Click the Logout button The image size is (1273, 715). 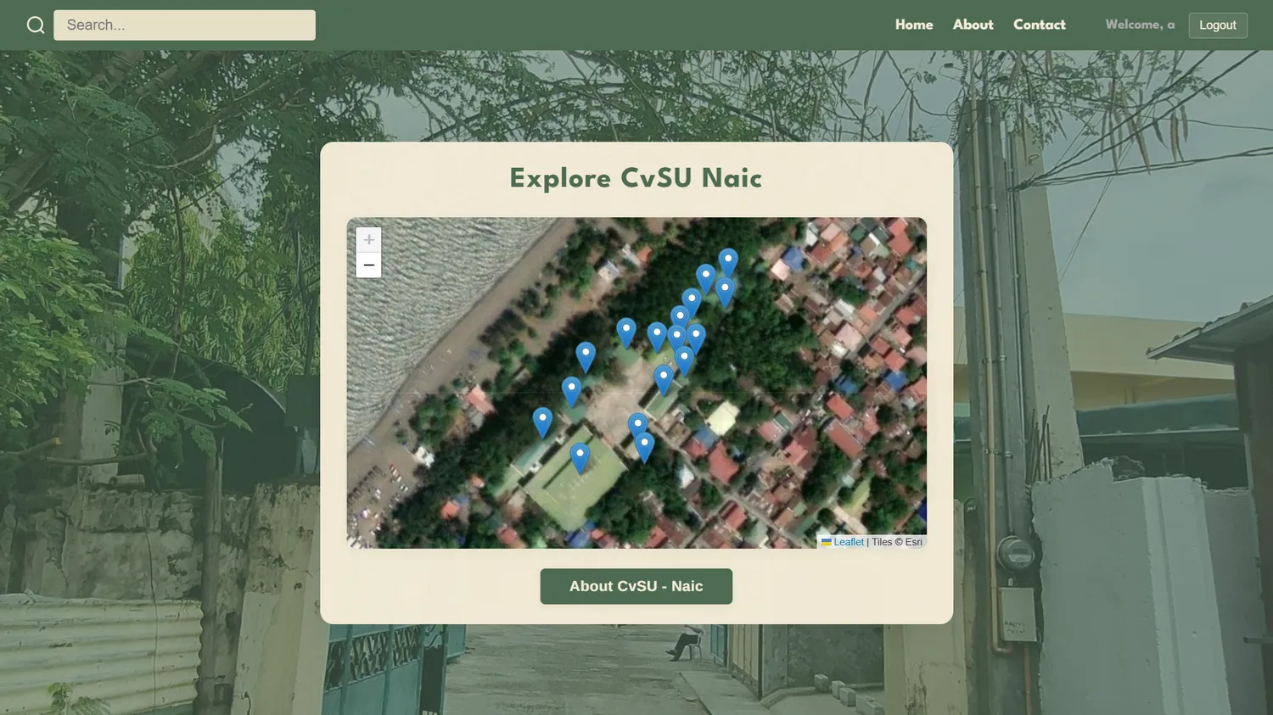[1217, 25]
